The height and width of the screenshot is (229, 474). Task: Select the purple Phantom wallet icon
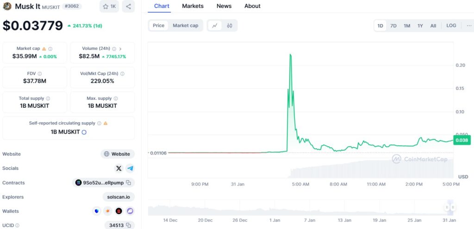130,211
